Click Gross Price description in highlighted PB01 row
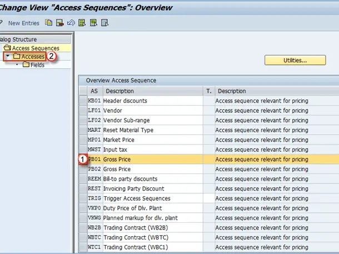Image resolution: width=339 pixels, height=254 pixels. point(153,160)
